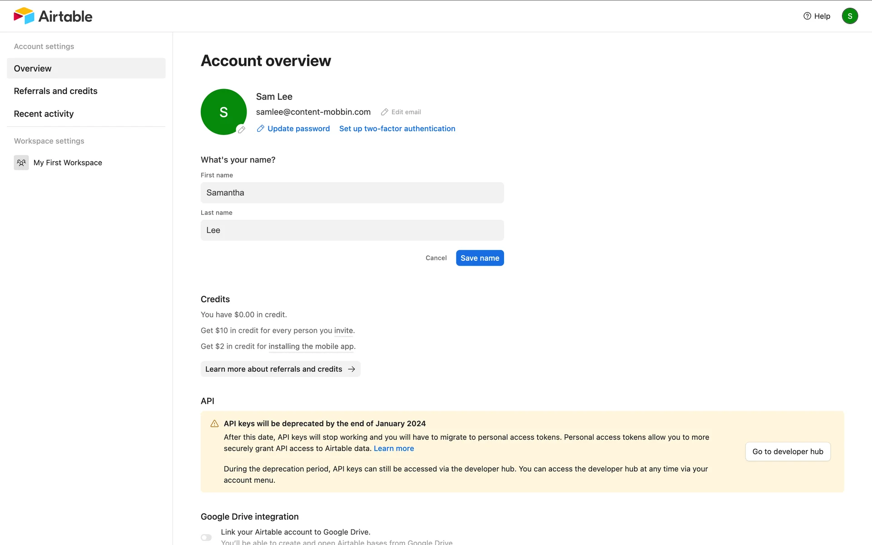
Task: Click the Edit email pencil icon
Action: [385, 112]
